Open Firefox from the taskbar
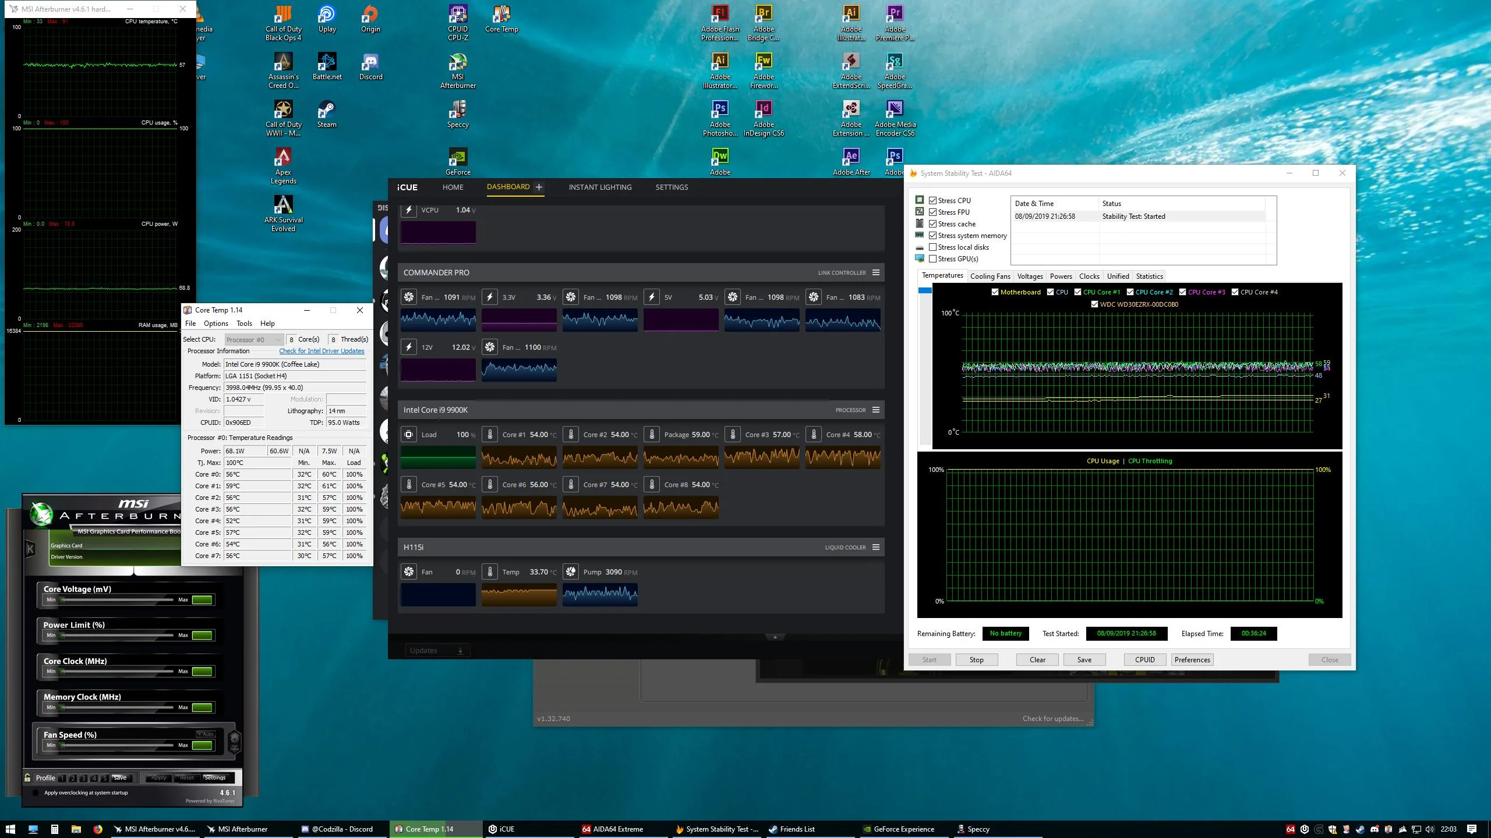 coord(98,829)
